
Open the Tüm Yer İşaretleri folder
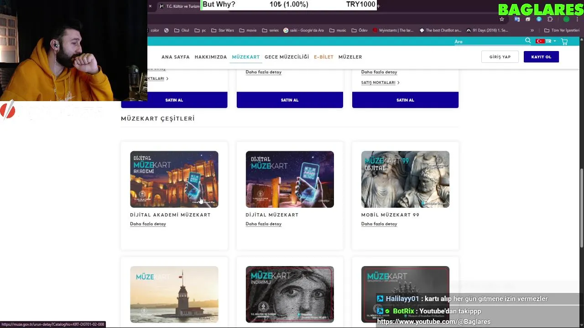(562, 31)
